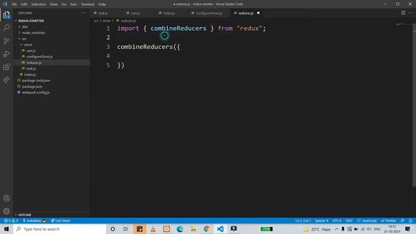The image size is (416, 234).
Task: Open the Windows Start menu
Action: point(6,229)
